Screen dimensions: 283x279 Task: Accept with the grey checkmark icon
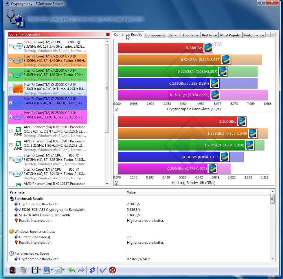[103, 270]
